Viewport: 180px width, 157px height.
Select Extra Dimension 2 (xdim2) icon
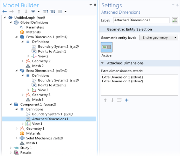22,70
